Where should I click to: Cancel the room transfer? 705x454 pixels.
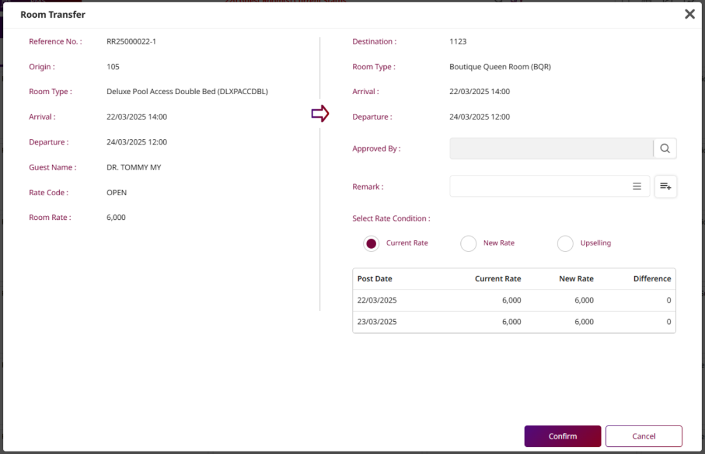644,436
